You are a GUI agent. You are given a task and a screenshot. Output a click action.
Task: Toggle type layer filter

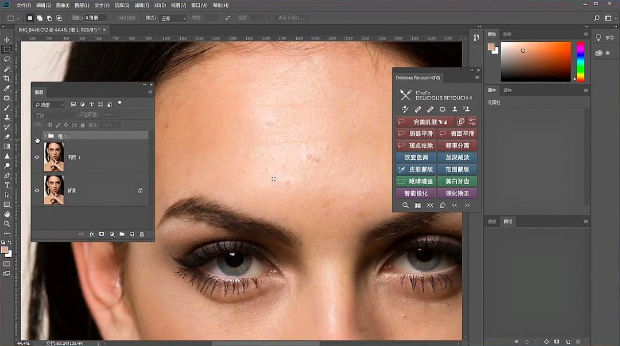tap(91, 105)
